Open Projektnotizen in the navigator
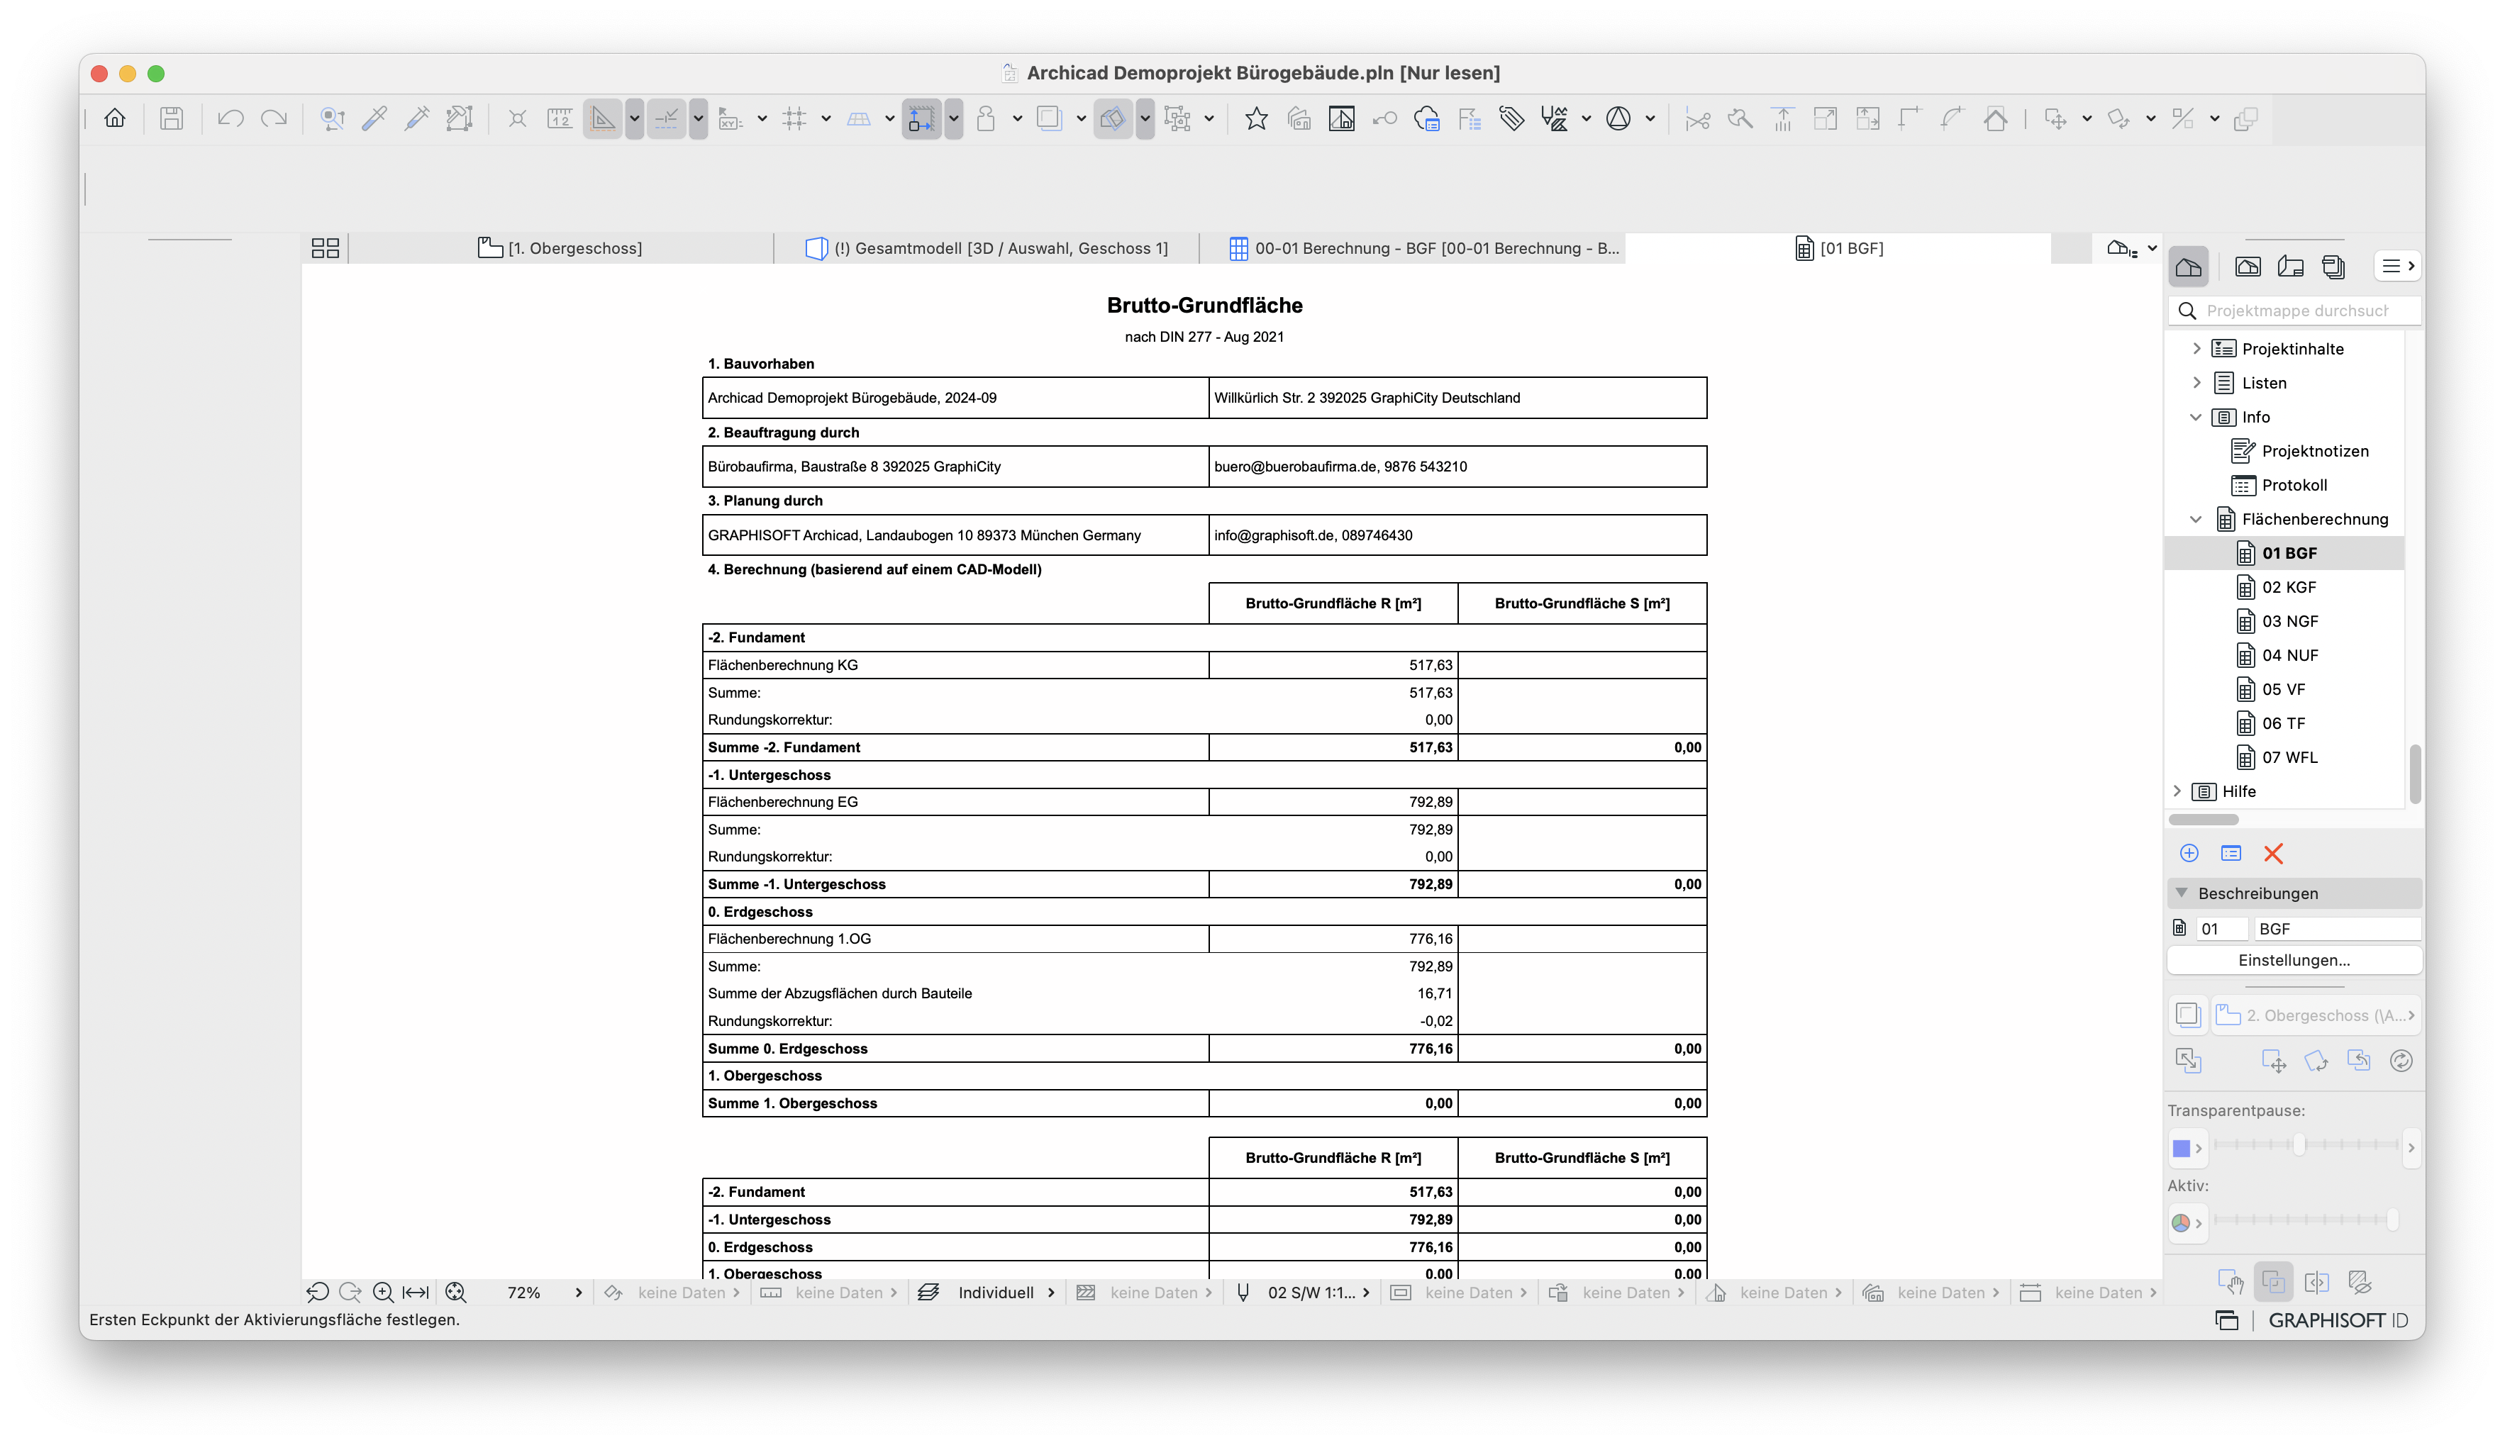 coord(2314,450)
